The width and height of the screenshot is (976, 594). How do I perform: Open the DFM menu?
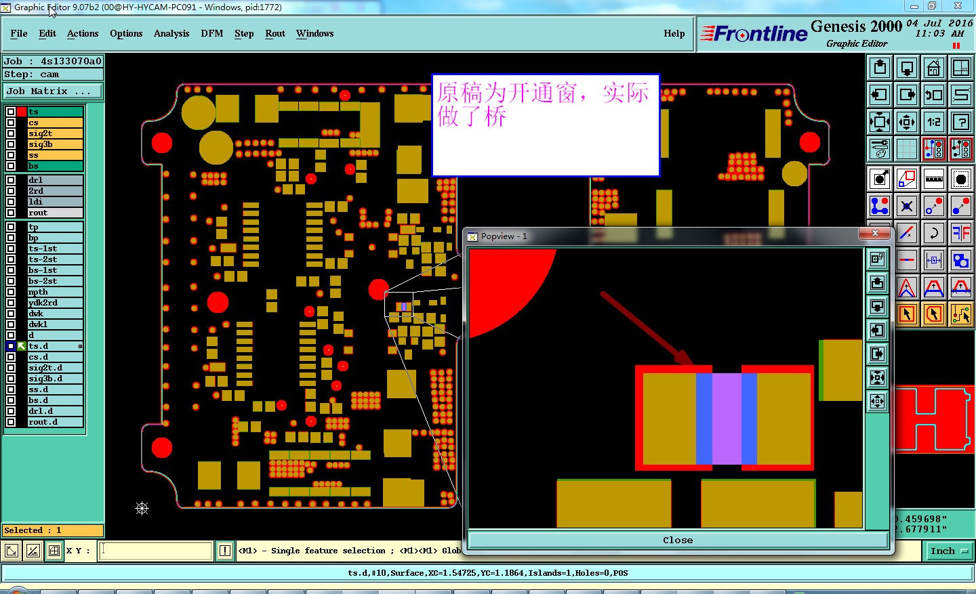[212, 33]
